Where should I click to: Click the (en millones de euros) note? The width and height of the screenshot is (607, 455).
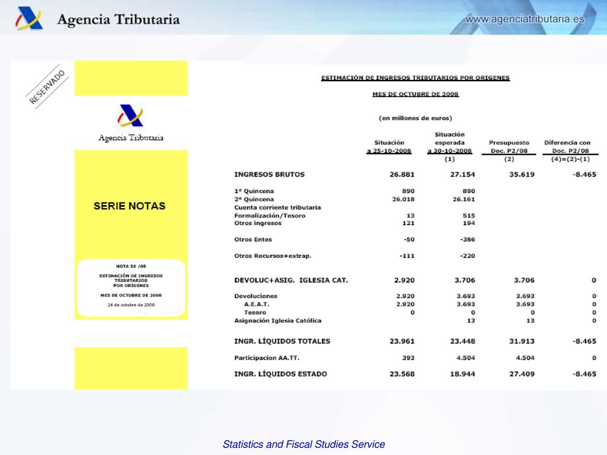coord(416,118)
